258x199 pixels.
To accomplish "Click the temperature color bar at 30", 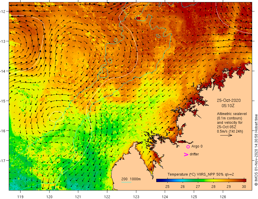I will tap(244, 181).
